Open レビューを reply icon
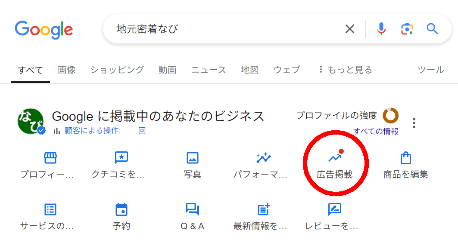 pos(334,210)
